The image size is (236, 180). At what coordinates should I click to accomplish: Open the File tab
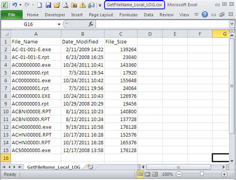(x=11, y=15)
